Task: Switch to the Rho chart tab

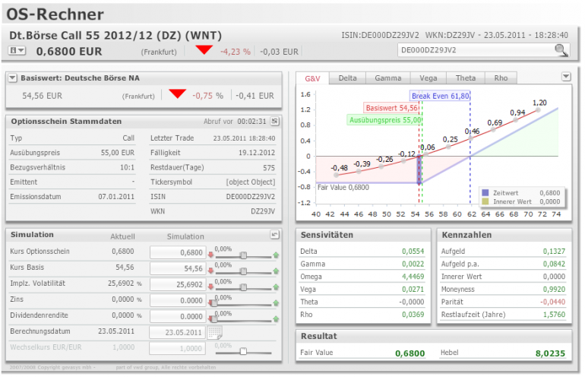Action: tap(501, 78)
